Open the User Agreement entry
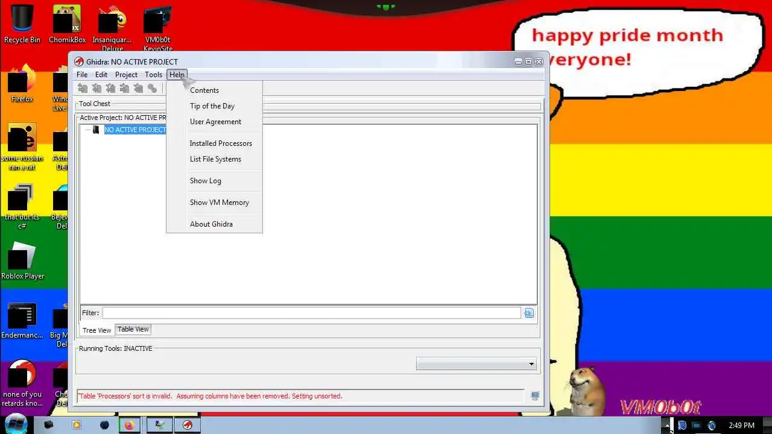 pyautogui.click(x=214, y=122)
